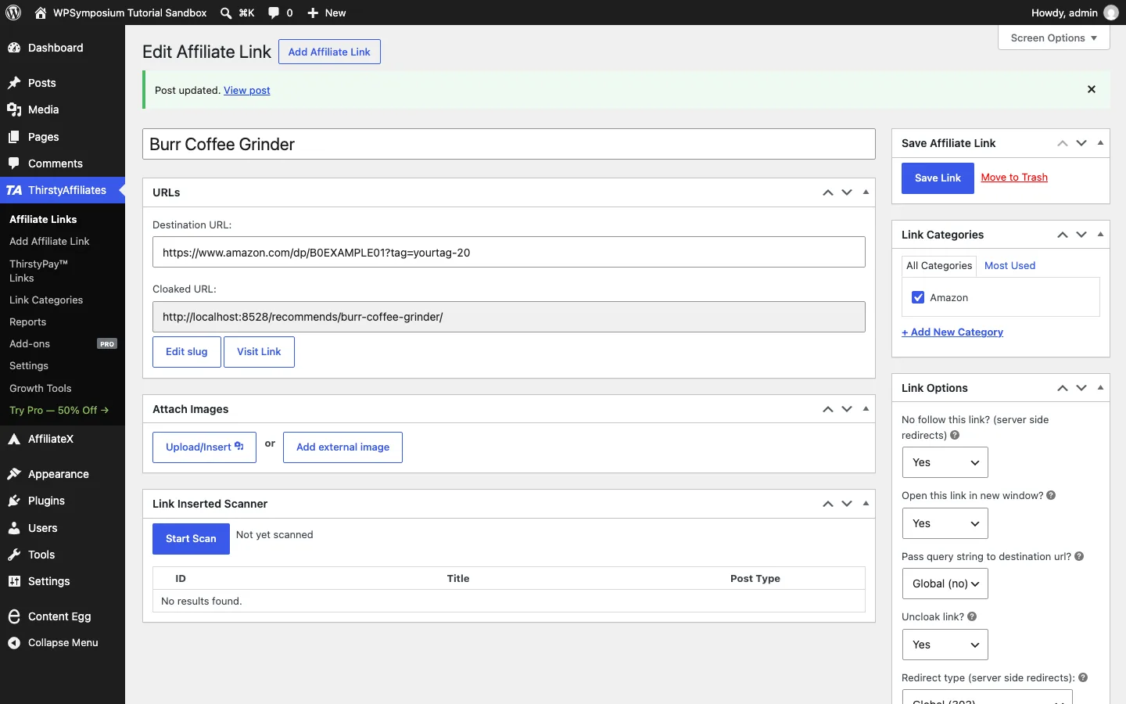
Task: Move the URLs panel down
Action: (847, 192)
